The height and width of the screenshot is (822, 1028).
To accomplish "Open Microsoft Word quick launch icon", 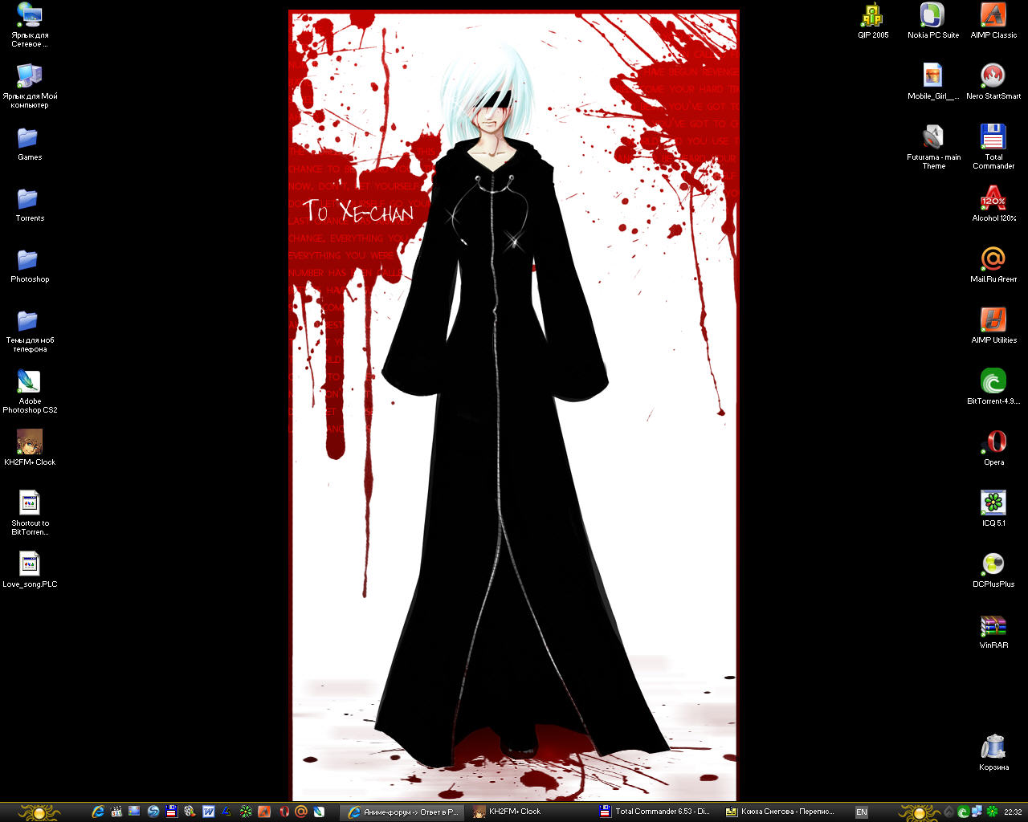I will (x=208, y=812).
